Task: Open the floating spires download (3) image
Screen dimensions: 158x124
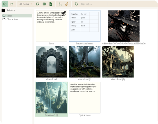Action: pos(52,98)
